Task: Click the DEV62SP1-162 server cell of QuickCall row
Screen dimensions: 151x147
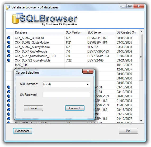Action: [97, 38]
